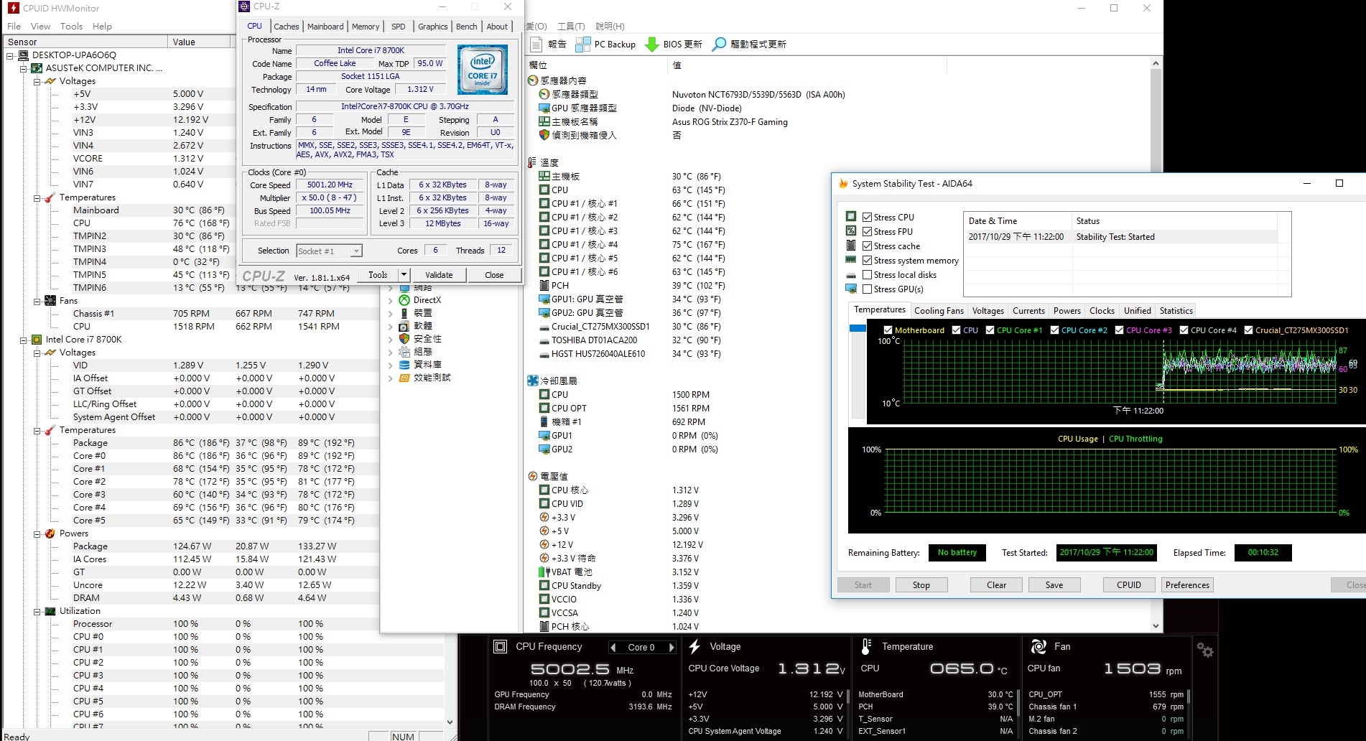This screenshot has width=1366, height=741.
Task: Click the Validate button in CPU-Z
Action: pyautogui.click(x=439, y=274)
